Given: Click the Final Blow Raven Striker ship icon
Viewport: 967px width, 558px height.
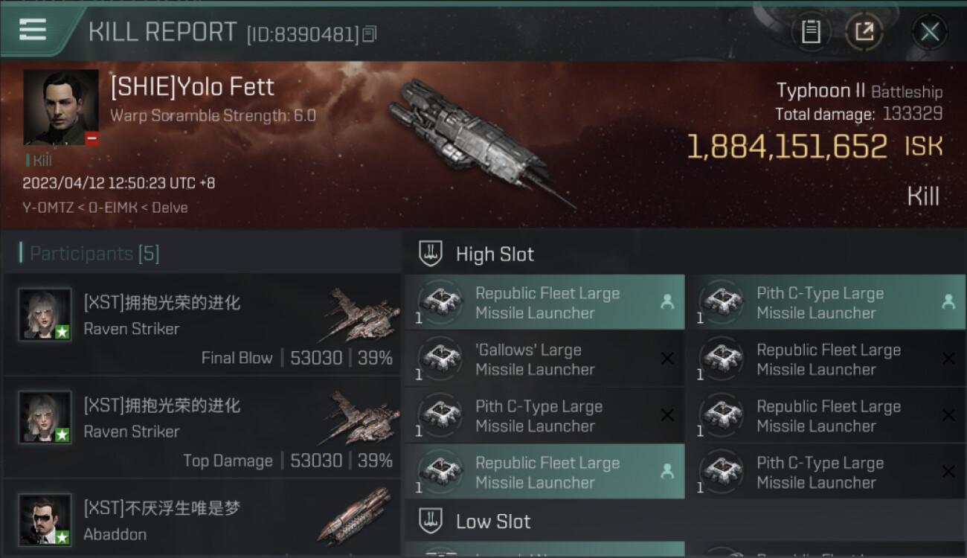Looking at the screenshot, I should pos(362,315).
